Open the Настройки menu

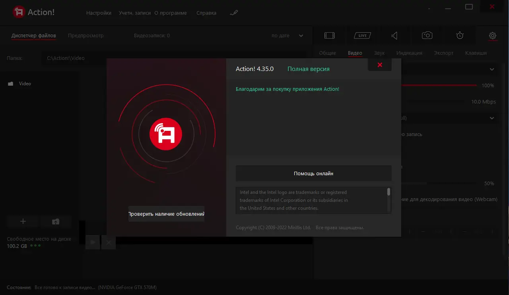pos(99,13)
